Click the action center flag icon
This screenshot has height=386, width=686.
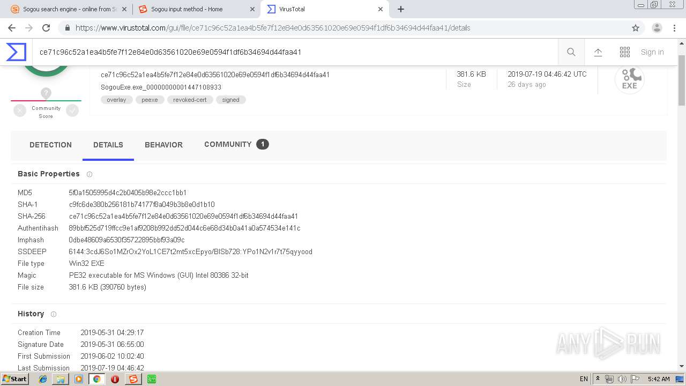coord(635,379)
